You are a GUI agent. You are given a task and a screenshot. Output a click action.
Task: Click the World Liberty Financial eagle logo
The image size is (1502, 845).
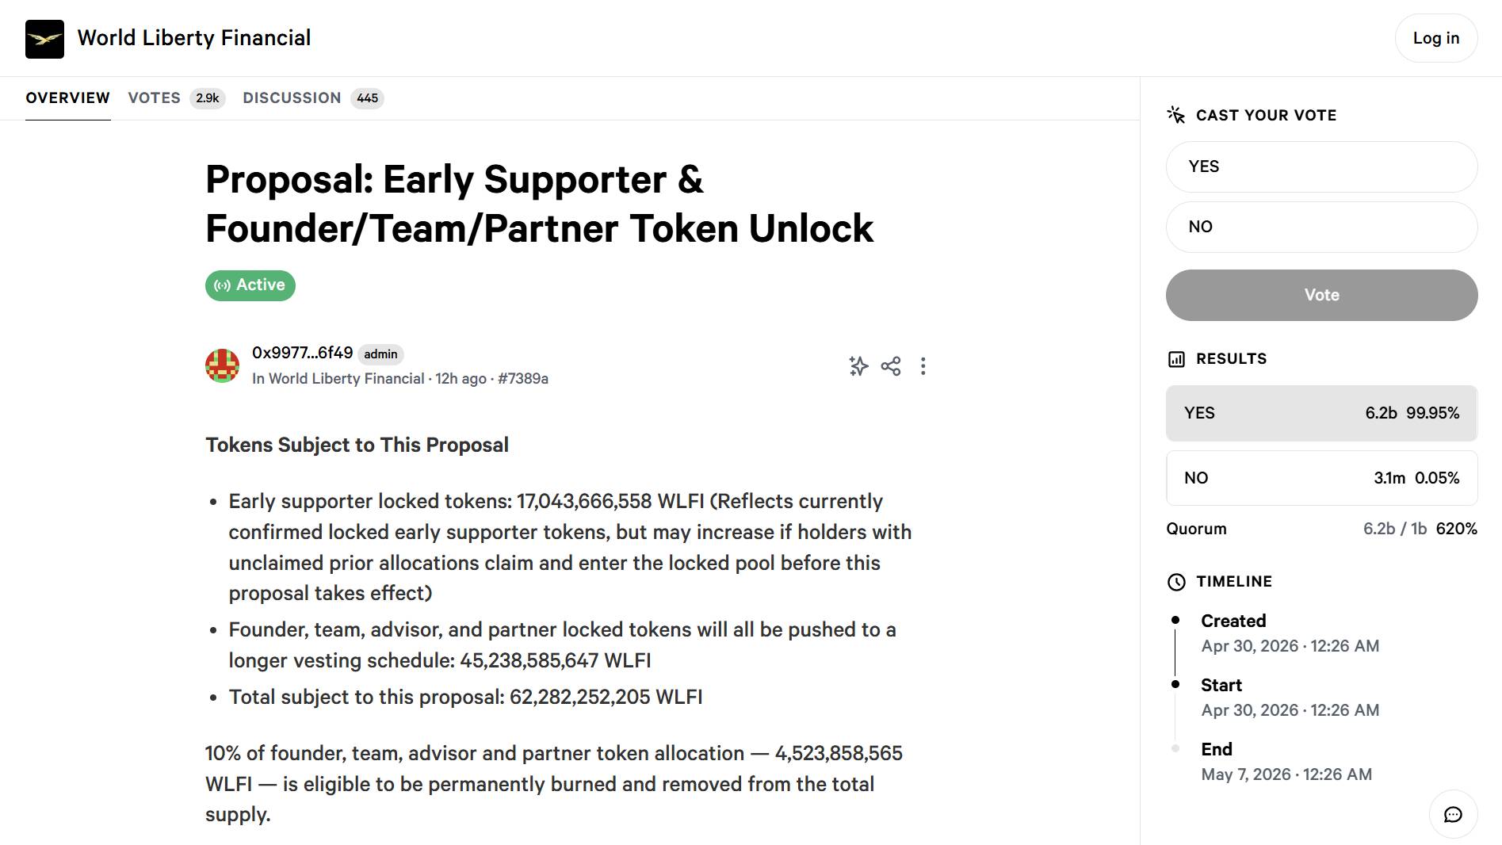pyautogui.click(x=44, y=39)
